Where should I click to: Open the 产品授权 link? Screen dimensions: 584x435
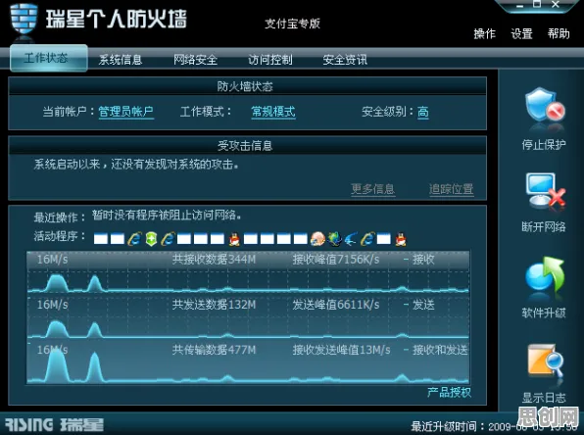click(x=449, y=392)
